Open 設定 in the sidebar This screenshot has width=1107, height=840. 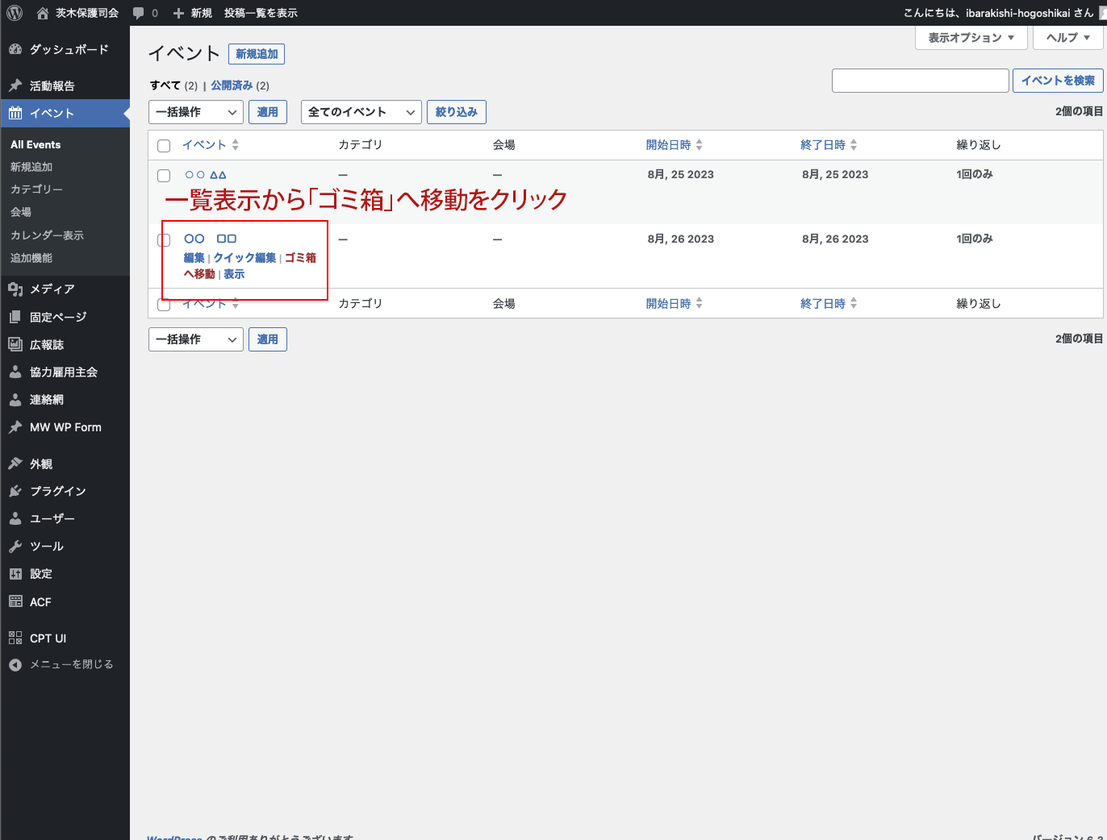40,574
